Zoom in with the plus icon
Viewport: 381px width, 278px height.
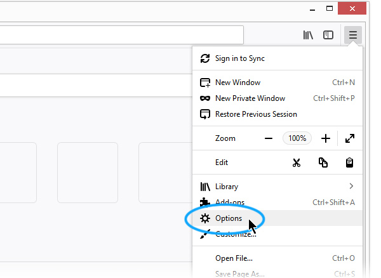326,138
